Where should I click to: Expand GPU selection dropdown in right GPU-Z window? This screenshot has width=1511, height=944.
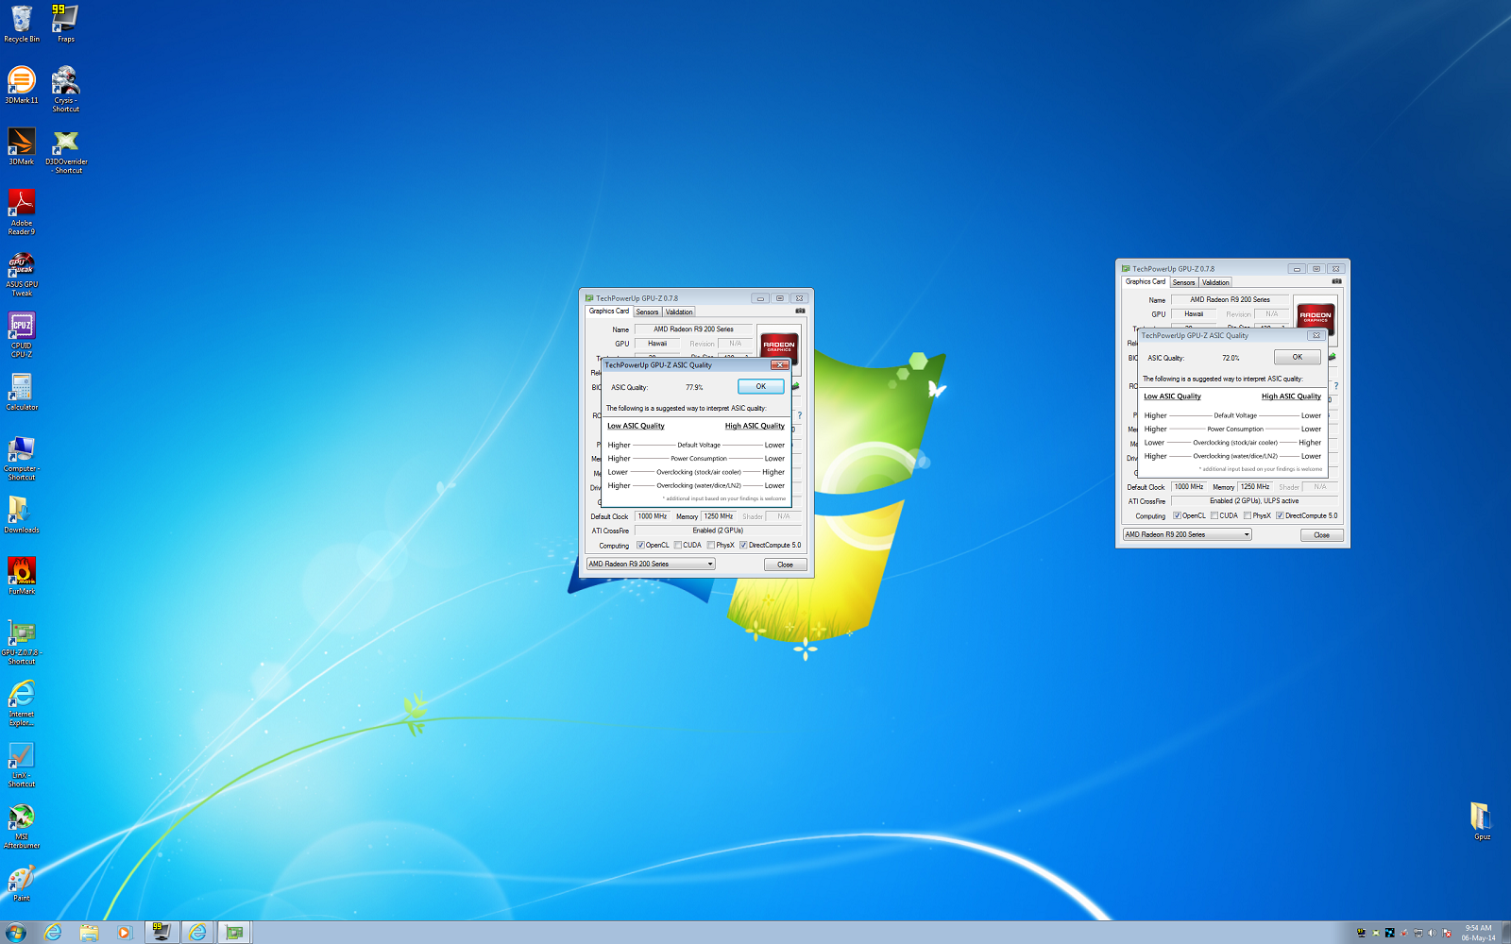1187,534
